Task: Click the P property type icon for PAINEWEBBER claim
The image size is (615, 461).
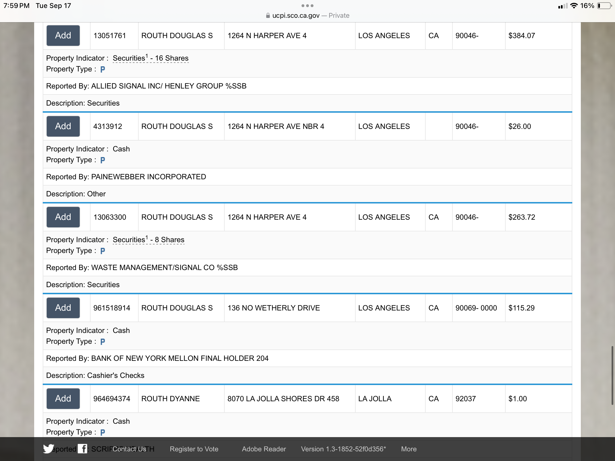Action: click(103, 160)
